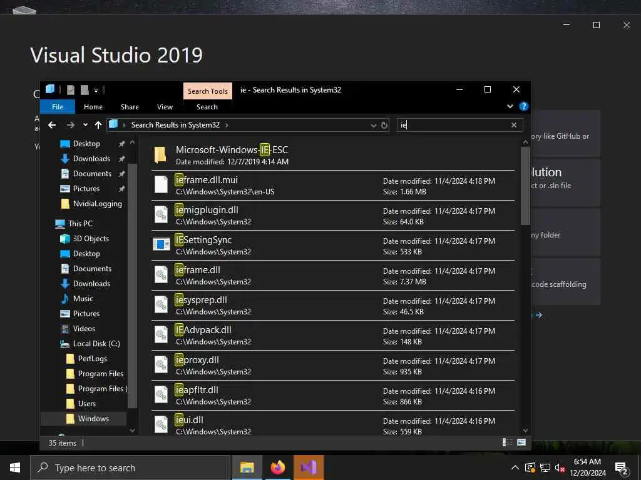Open PerfLogs folder in navigation pane
This screenshot has height=480, width=641.
93,359
